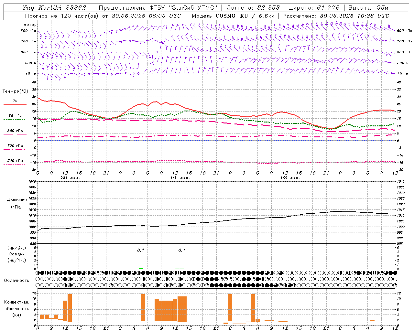Click the (гПа) pressure unit label
Screen dimensions: 414x331
17,207
